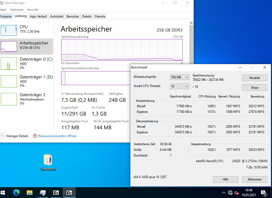Click the Verfügbar value 248 GB
The width and height of the screenshot is (272, 198).
coord(117,100)
